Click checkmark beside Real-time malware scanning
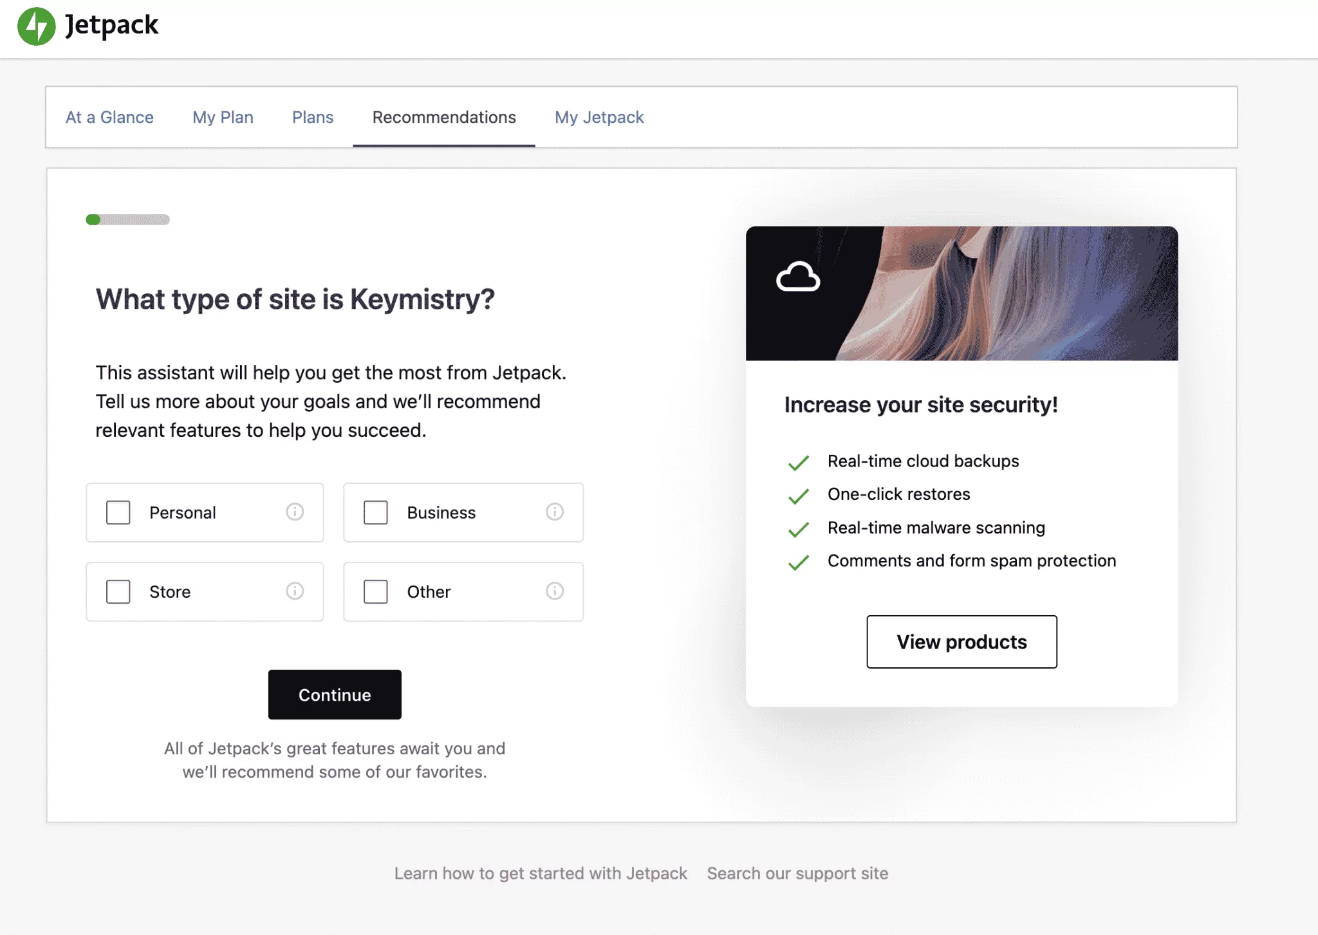Screen dimensions: 1318x935 coord(799,530)
